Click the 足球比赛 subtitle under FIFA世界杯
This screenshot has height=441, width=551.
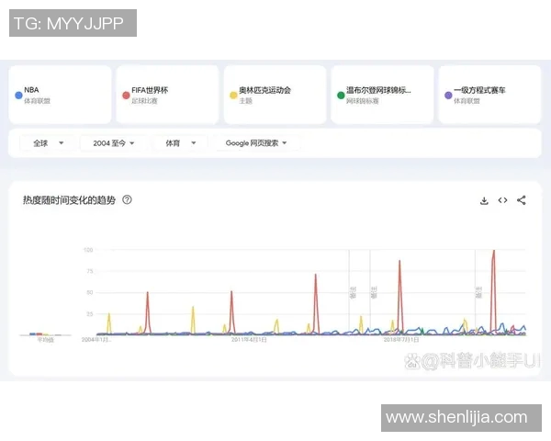(x=144, y=101)
